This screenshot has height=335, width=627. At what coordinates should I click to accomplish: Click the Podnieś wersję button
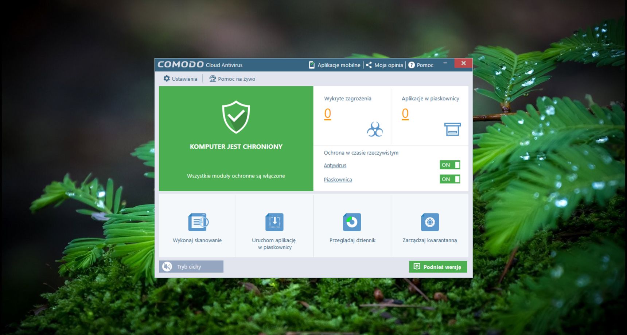click(x=438, y=267)
